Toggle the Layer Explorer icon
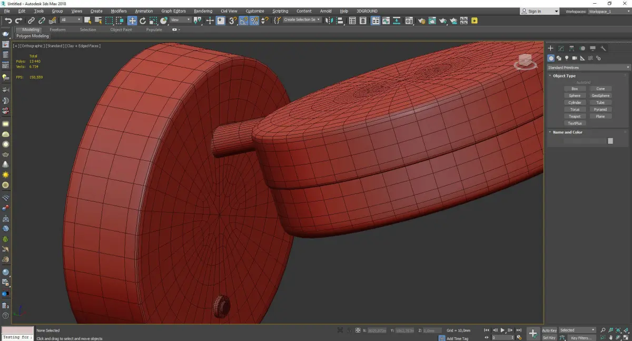The image size is (632, 341). (x=363, y=21)
